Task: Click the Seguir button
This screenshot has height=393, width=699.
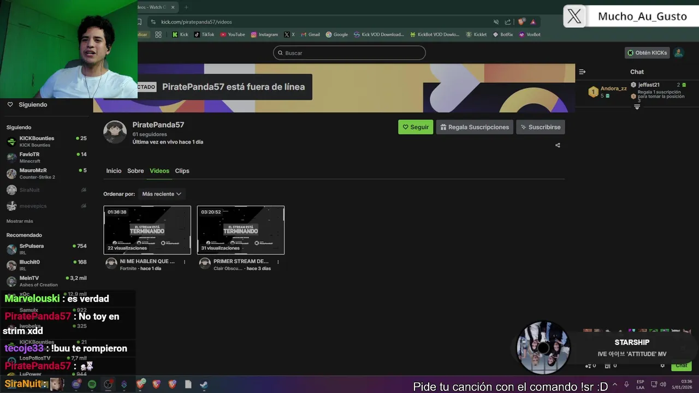Action: (416, 127)
